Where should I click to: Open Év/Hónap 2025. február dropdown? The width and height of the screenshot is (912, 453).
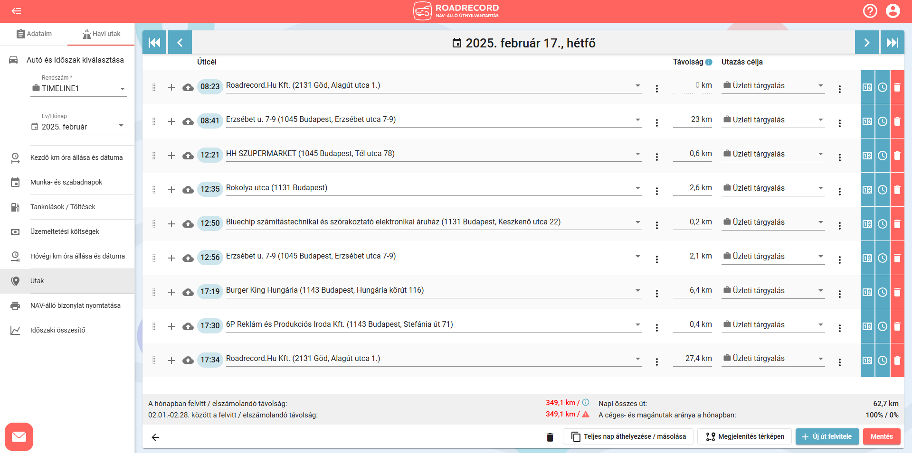[78, 127]
